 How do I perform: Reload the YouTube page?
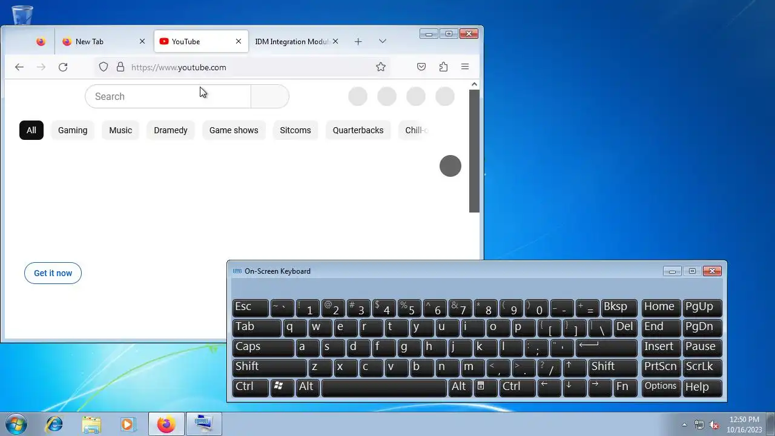[63, 67]
